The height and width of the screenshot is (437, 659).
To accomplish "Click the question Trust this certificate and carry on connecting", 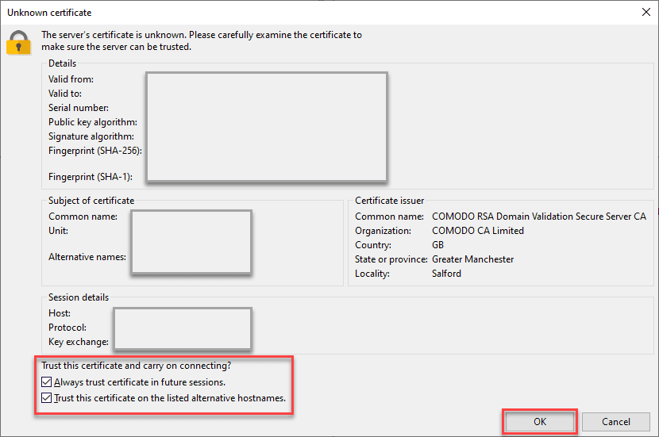I will [x=137, y=366].
